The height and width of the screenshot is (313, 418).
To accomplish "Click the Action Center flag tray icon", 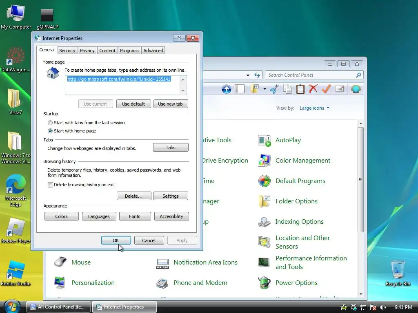I will [x=373, y=307].
